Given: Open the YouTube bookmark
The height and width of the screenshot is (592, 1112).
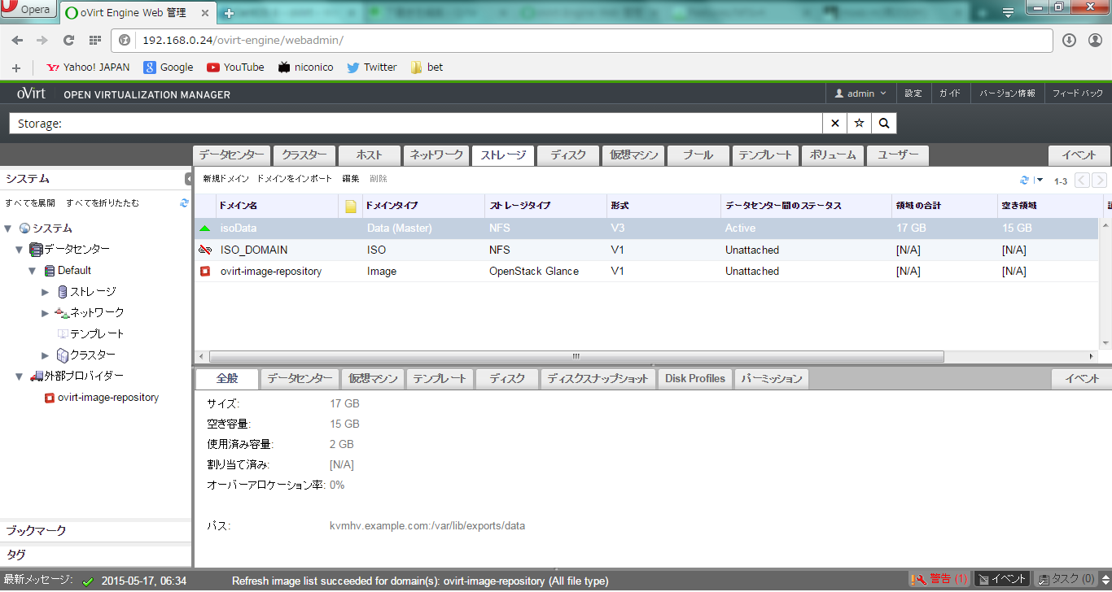Looking at the screenshot, I should [x=235, y=67].
